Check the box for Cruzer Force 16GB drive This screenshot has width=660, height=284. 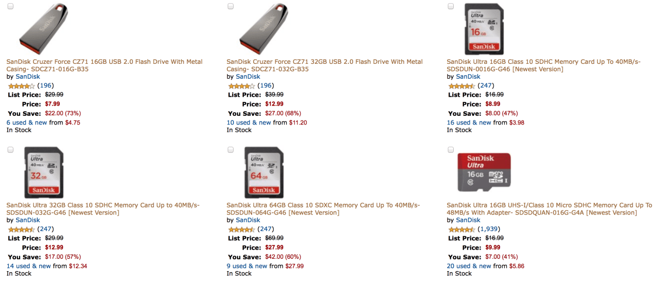click(10, 6)
